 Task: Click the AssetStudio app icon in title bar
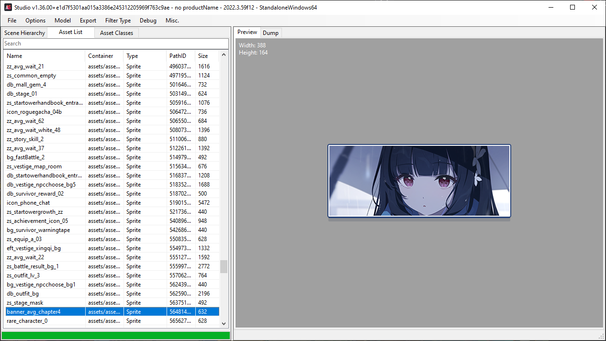(x=8, y=7)
